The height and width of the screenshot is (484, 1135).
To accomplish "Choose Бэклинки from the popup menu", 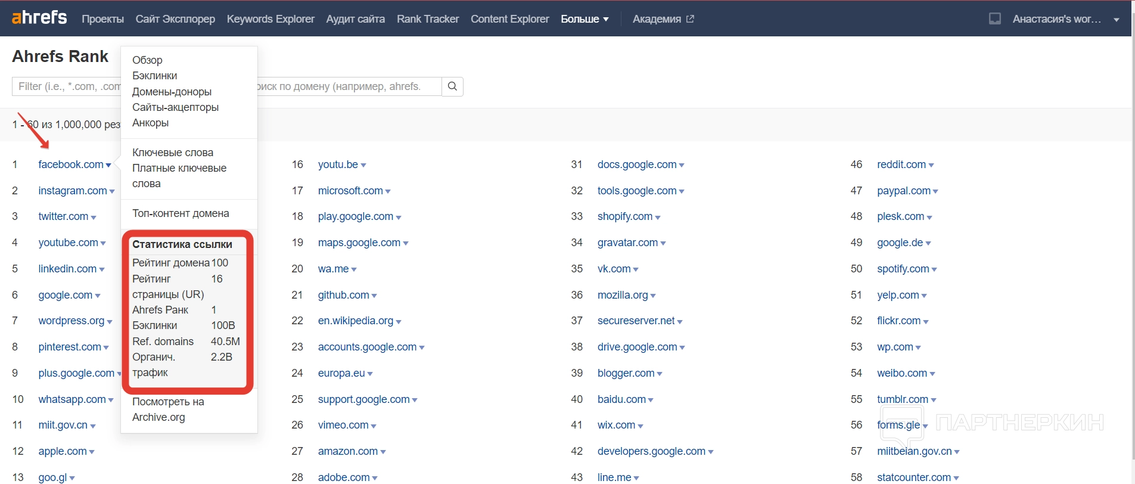I will pos(154,76).
